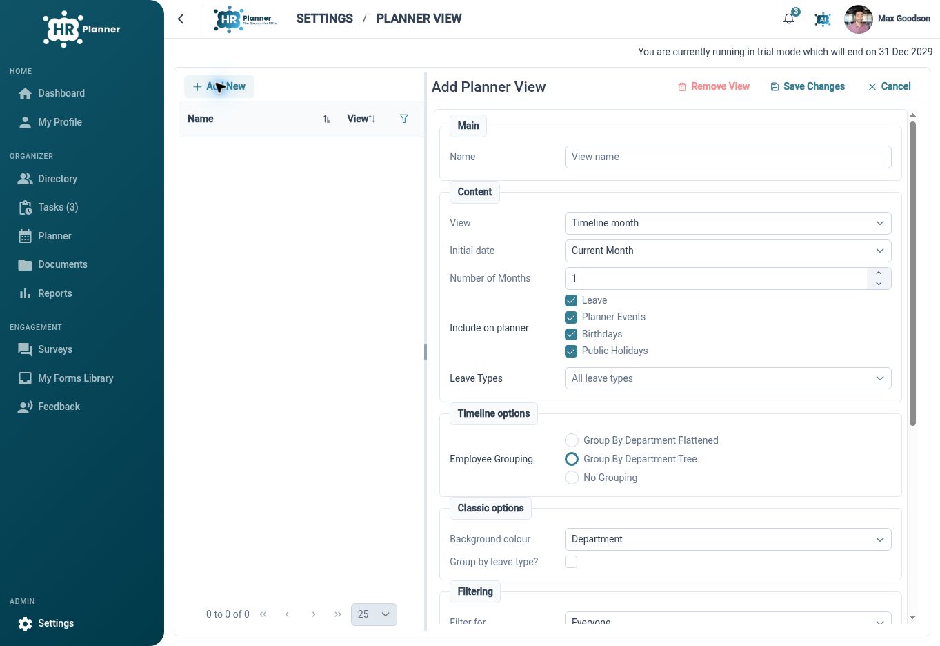This screenshot has height=646, width=940.
Task: Click Save Changes
Action: [x=808, y=86]
